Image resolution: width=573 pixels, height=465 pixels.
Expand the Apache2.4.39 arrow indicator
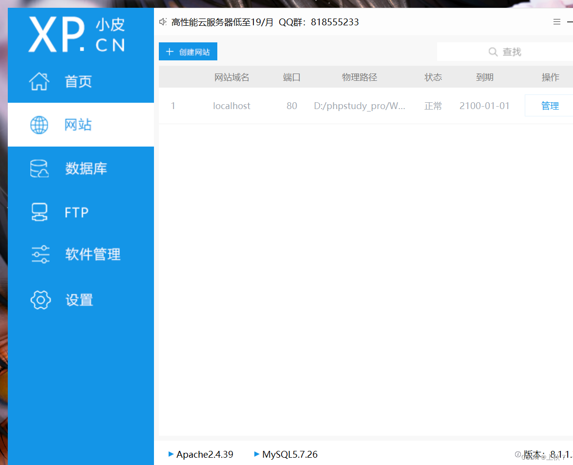[x=171, y=454]
